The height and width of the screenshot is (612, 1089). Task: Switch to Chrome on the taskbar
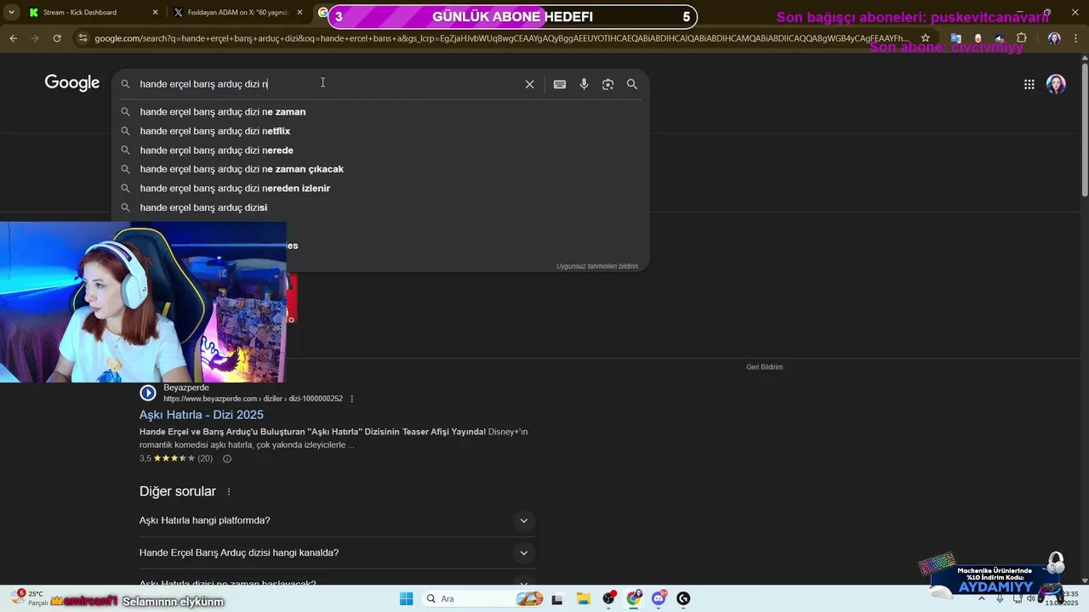tap(634, 598)
